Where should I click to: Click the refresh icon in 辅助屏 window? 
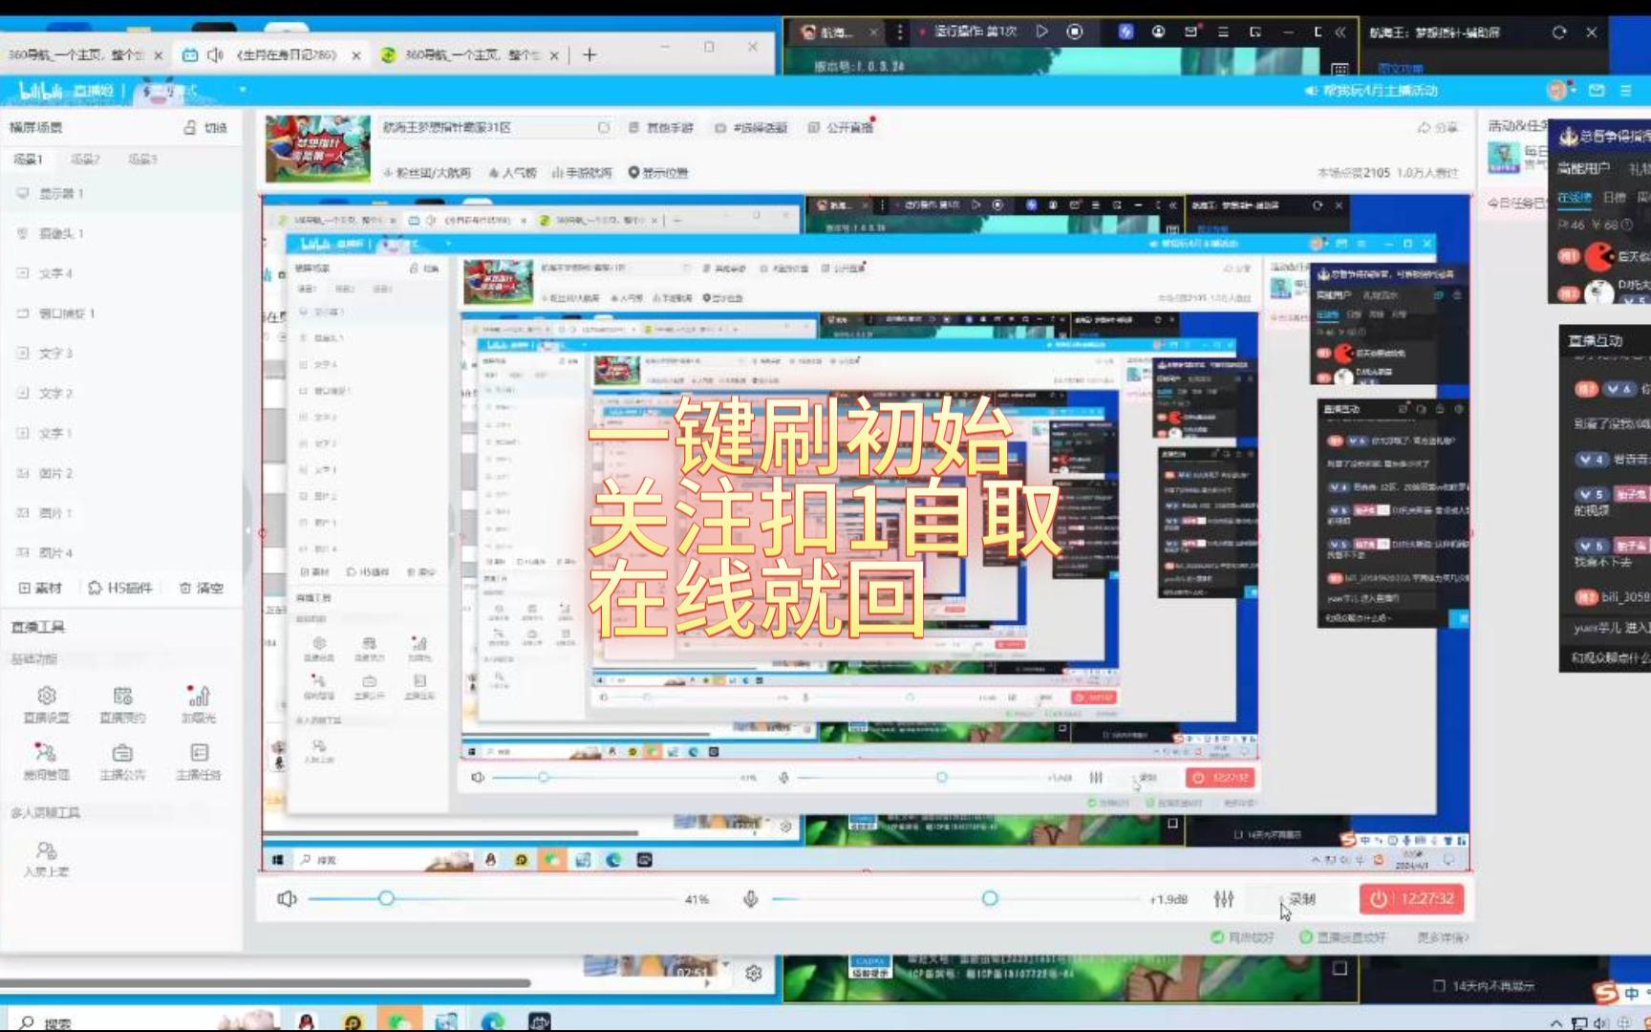[x=1559, y=32]
